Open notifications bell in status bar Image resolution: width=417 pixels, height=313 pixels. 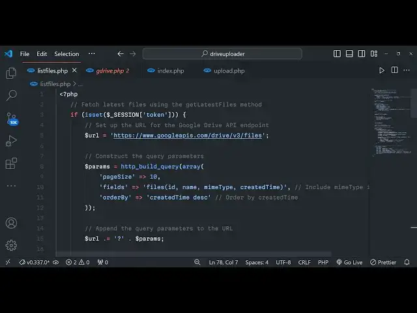coord(407,262)
